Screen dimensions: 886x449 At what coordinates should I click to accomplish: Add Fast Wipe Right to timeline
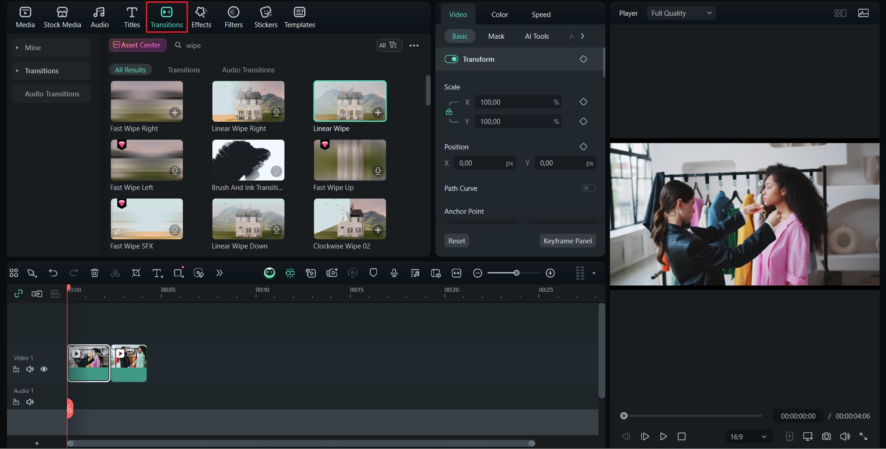tap(175, 112)
